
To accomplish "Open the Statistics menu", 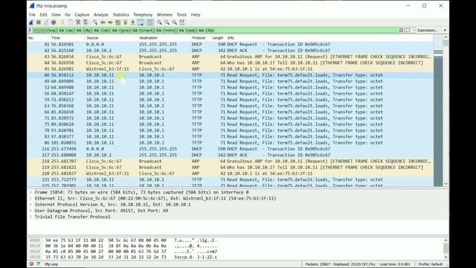I will [120, 15].
